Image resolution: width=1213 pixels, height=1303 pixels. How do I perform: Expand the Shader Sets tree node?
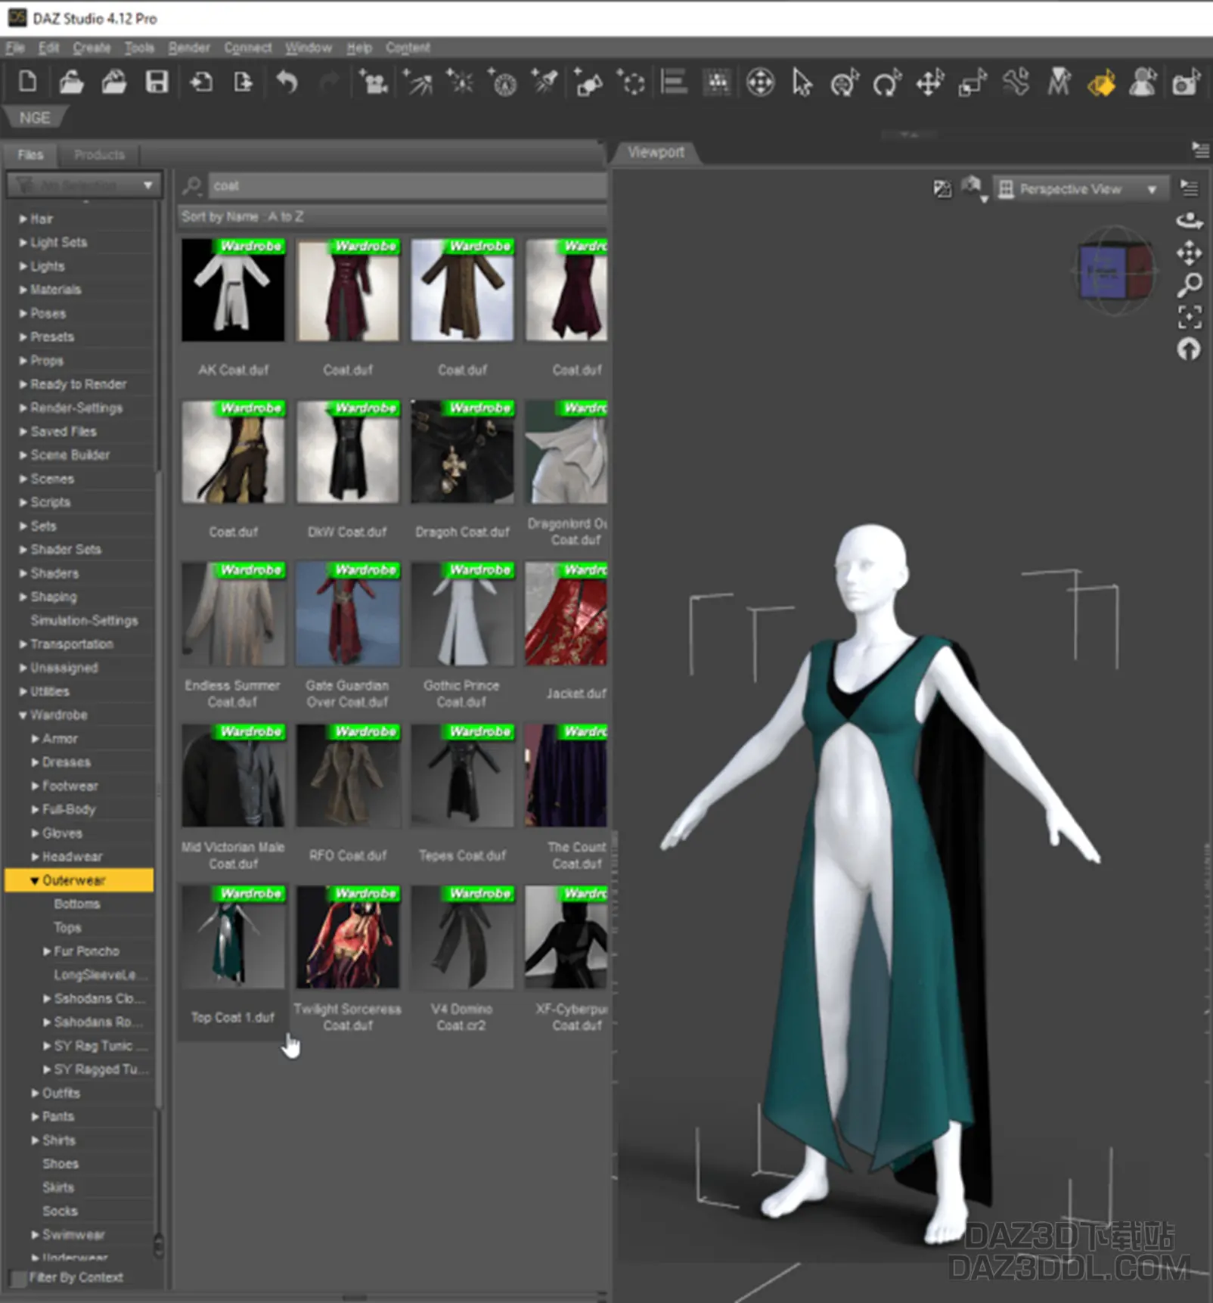[x=23, y=550]
